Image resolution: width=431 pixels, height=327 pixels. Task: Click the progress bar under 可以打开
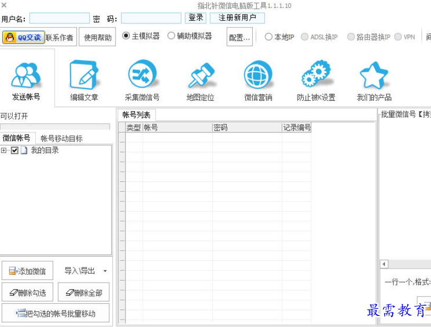55,127
